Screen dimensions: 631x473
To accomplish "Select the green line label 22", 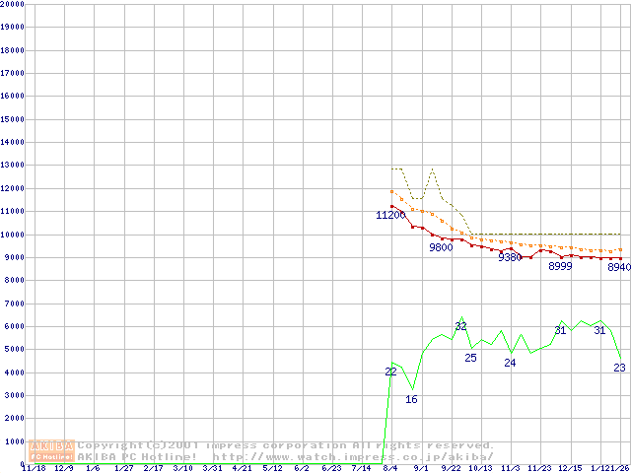I will (x=390, y=372).
